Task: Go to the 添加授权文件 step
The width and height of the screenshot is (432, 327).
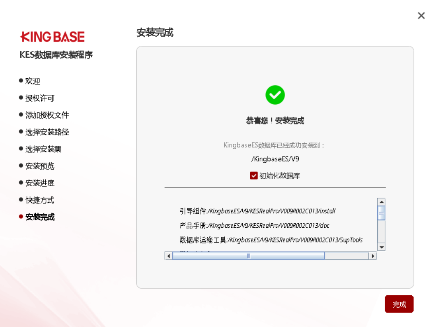Action: (x=47, y=115)
